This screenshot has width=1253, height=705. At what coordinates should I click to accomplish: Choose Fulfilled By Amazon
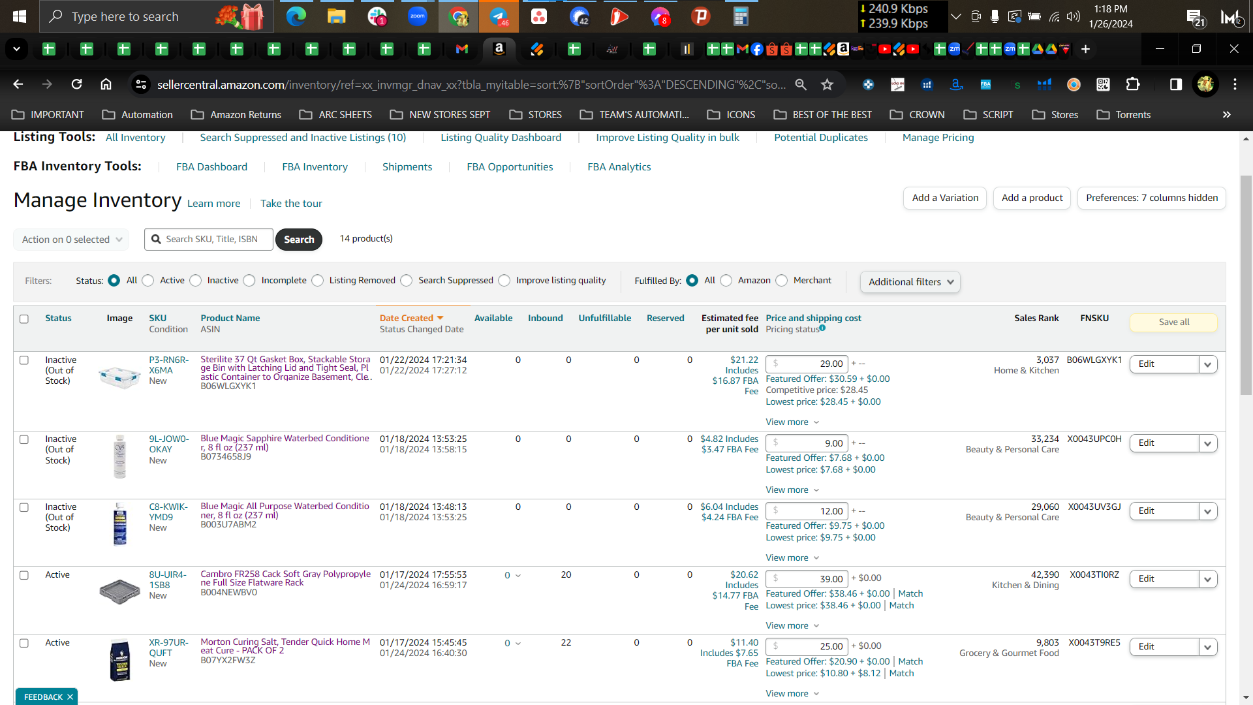pos(726,281)
